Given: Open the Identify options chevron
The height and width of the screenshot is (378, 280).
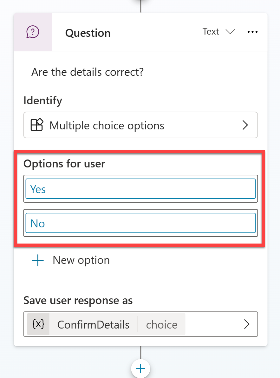Looking at the screenshot, I should (245, 125).
